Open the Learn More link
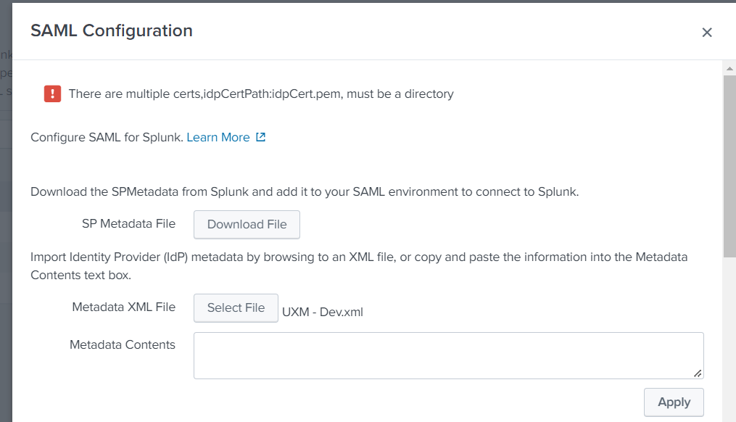Screen dimensions: 736x422 click(218, 137)
